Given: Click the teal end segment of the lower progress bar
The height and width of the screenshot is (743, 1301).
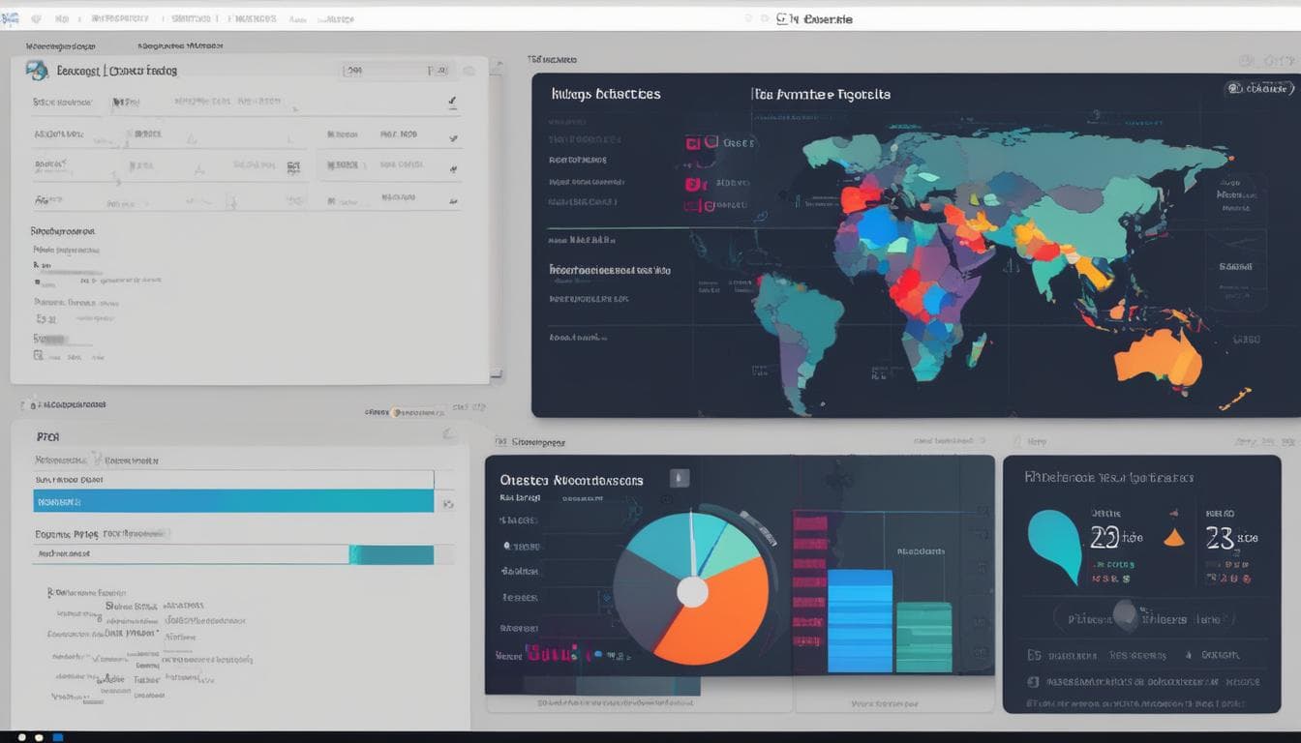Looking at the screenshot, I should click(x=391, y=554).
